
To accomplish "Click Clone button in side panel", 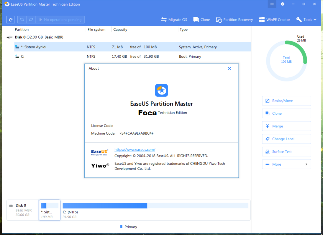I will click(286, 114).
